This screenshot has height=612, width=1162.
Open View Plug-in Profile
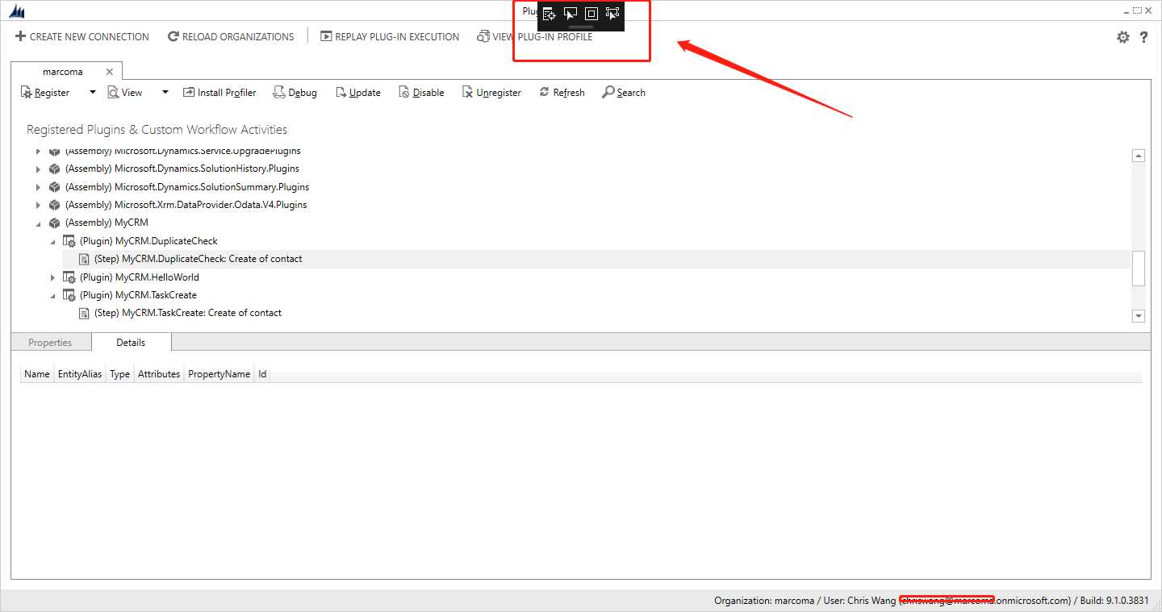(x=534, y=36)
